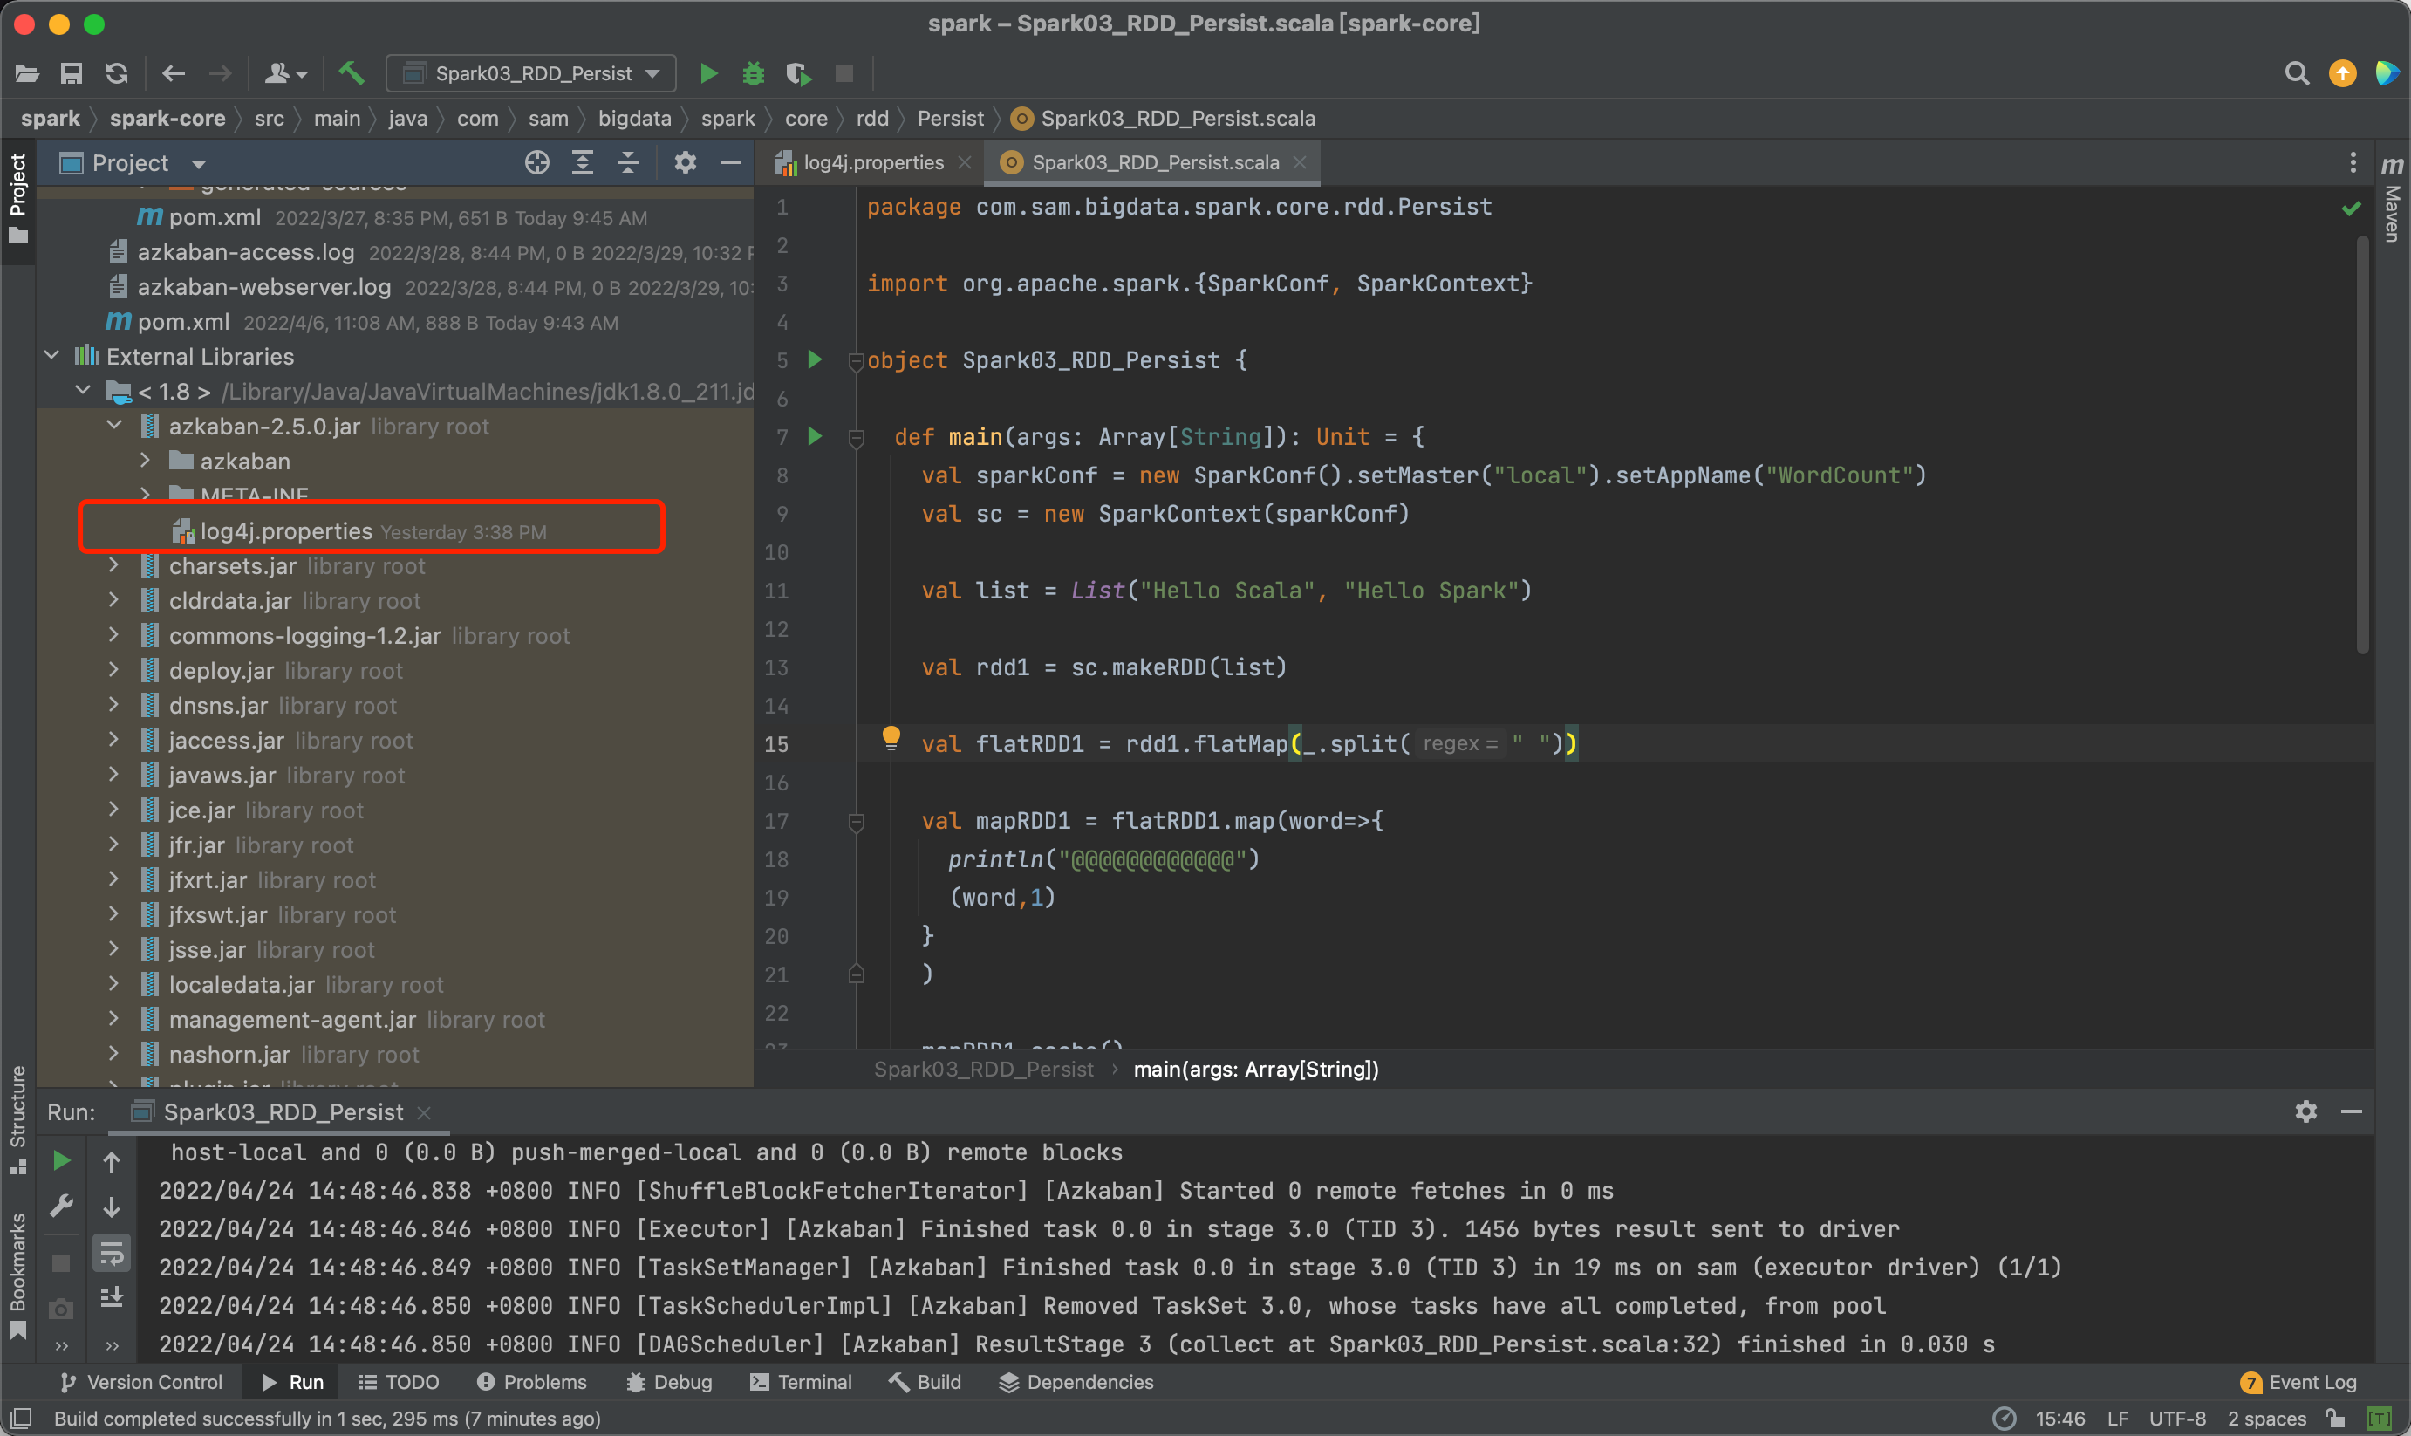Click UTF-8 encoding in status bar
Viewport: 2411px width, 1436px height.
point(2177,1419)
